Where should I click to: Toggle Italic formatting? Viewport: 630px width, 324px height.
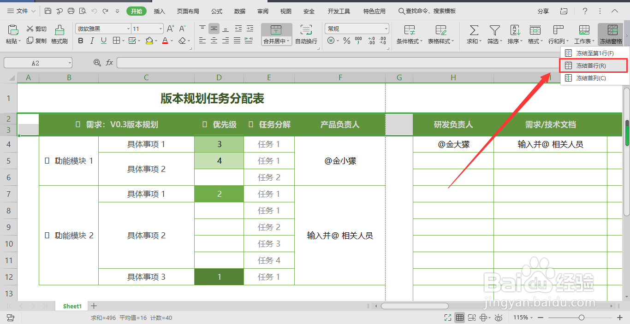(92, 41)
